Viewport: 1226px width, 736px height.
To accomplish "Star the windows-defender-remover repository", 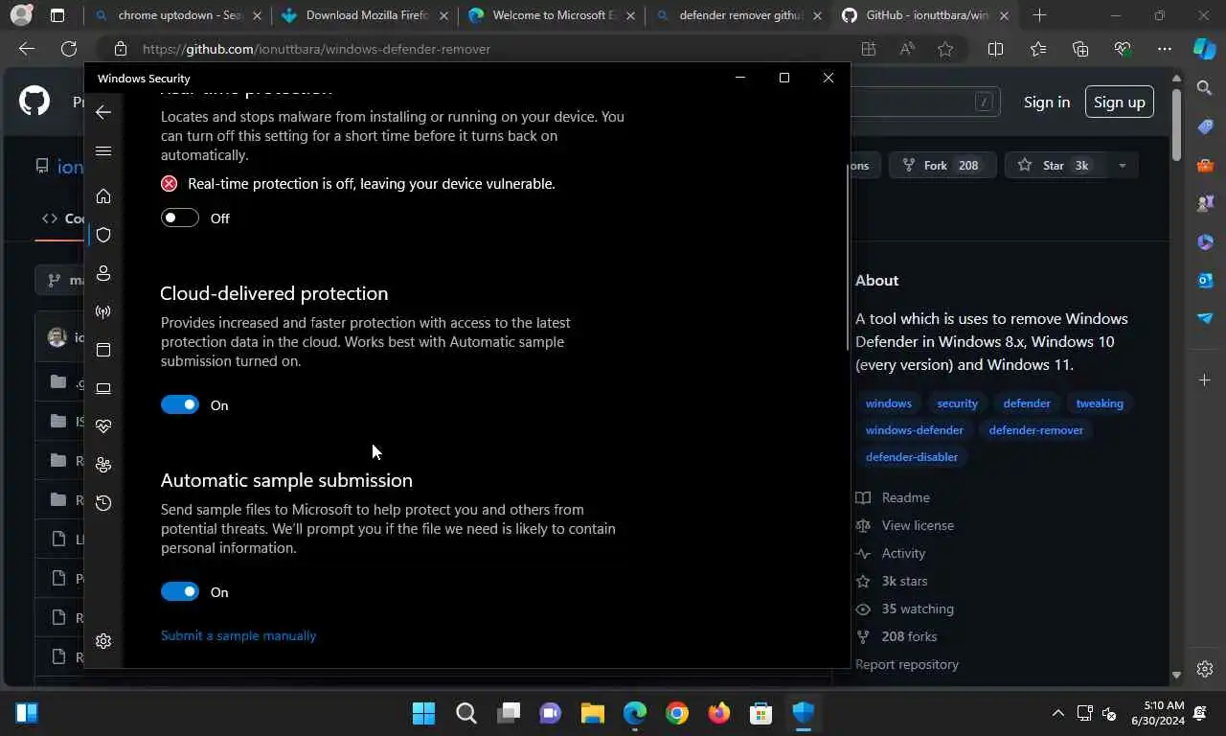I will (1054, 165).
